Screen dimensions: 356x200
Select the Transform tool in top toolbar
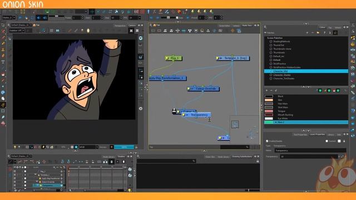[x=91, y=11]
